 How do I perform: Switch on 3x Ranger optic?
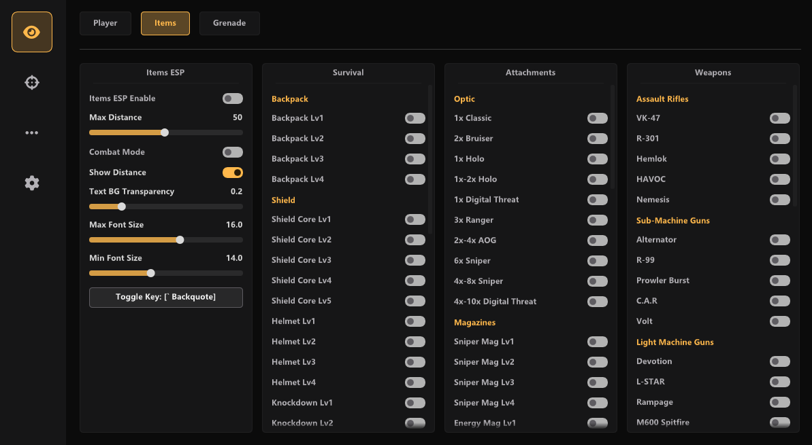pos(597,220)
